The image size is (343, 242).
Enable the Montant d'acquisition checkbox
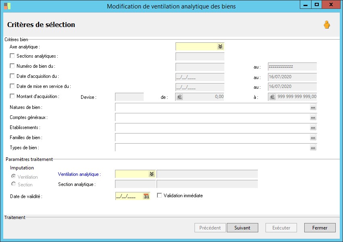12,96
